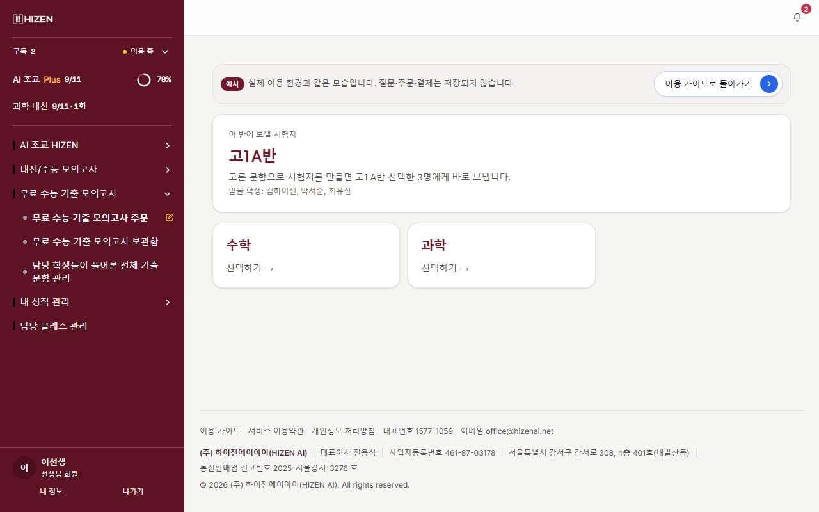Click the 78% progress ring
The width and height of the screenshot is (819, 512).
tap(144, 79)
